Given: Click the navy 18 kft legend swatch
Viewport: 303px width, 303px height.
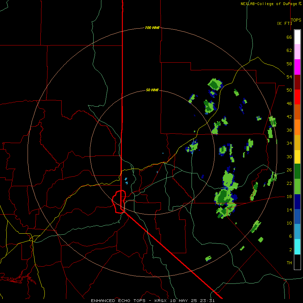Looking at the screenshot, I should coord(297,202).
